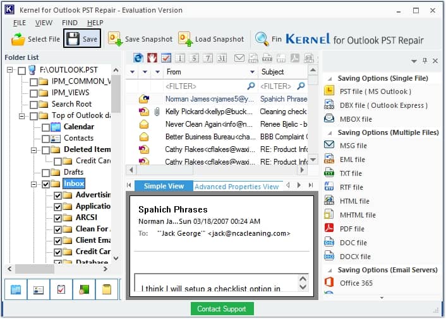Toggle the F:\OUTLOOK.PST checkbox
Screen dimensions: 446x319
click(x=21, y=71)
